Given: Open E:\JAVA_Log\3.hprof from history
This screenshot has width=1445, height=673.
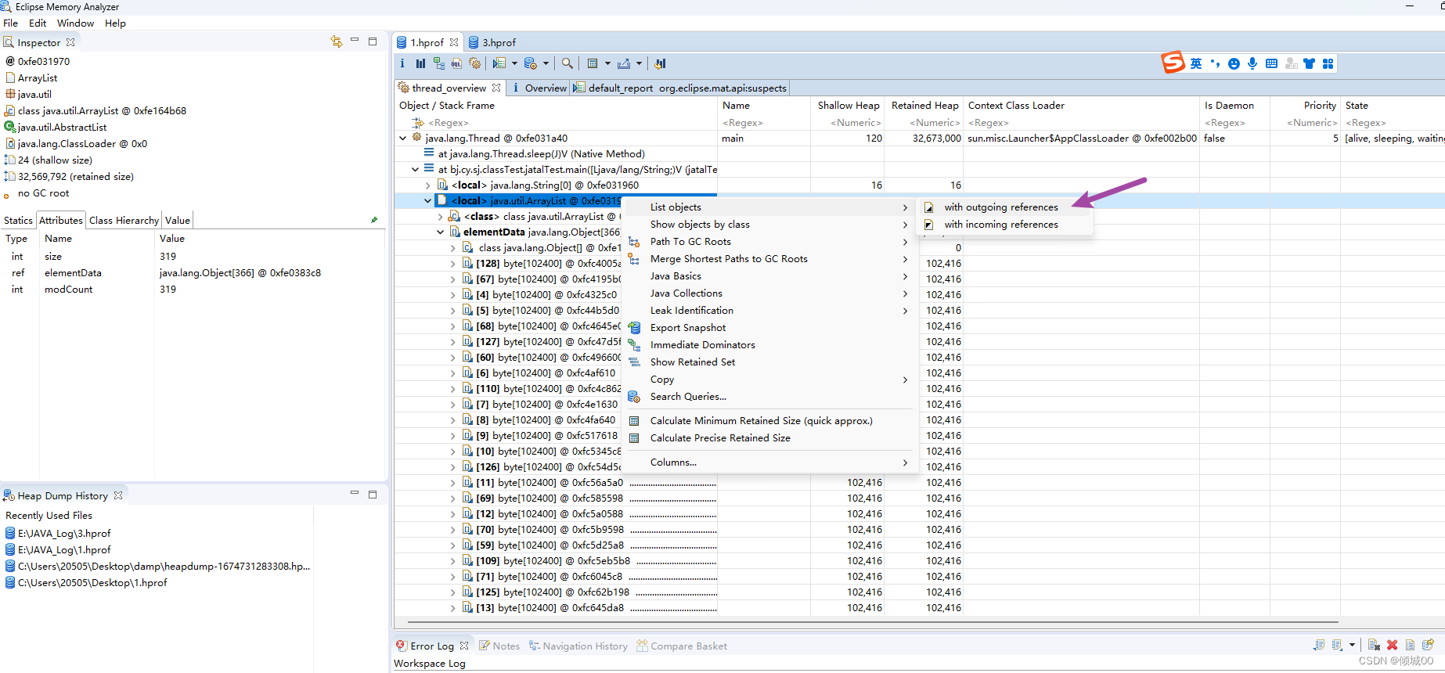Looking at the screenshot, I should click(64, 533).
